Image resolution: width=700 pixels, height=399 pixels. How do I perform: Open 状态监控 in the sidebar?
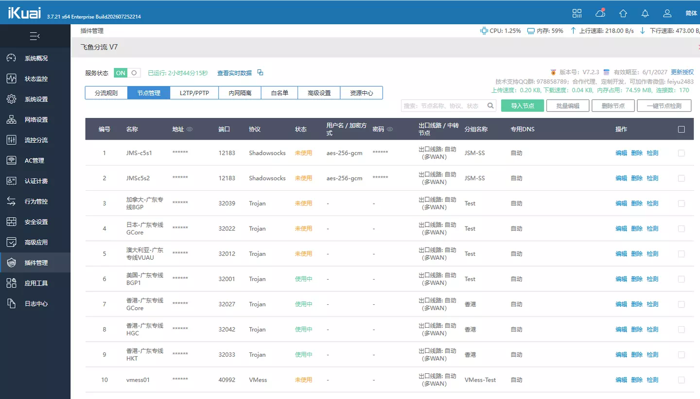(x=35, y=79)
